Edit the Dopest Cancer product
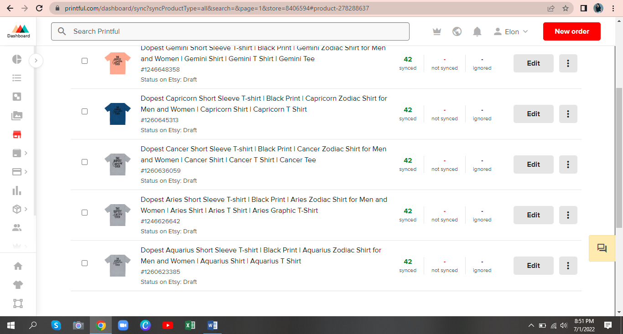This screenshot has height=334, width=623. [533, 164]
